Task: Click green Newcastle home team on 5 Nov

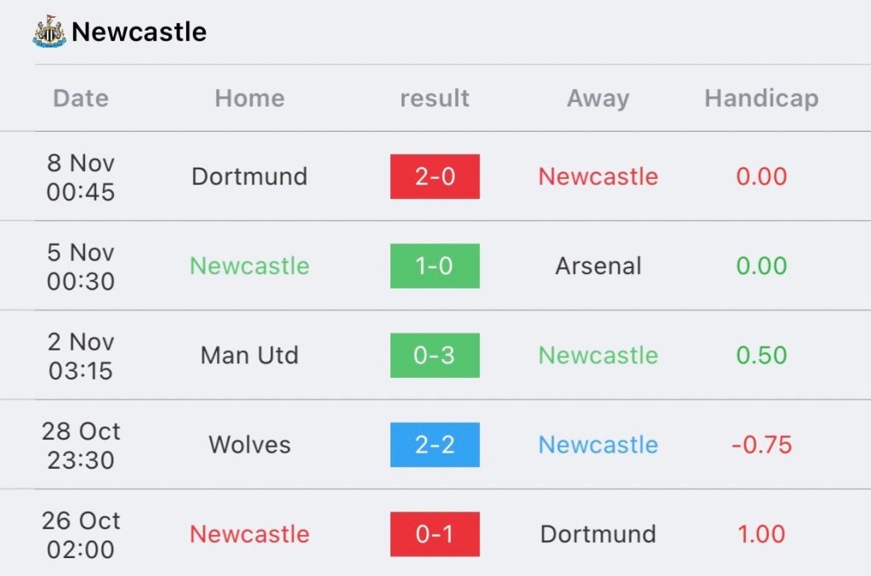Action: coord(249,266)
